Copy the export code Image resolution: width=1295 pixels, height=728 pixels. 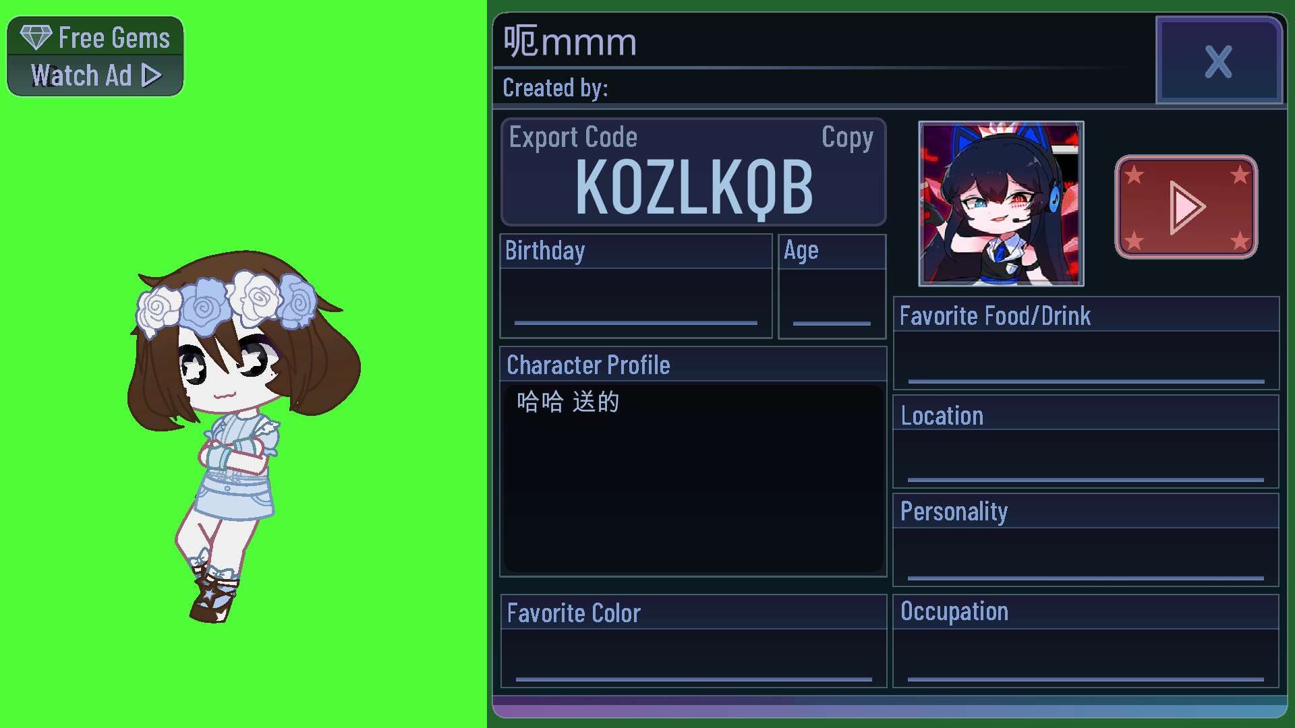(847, 138)
